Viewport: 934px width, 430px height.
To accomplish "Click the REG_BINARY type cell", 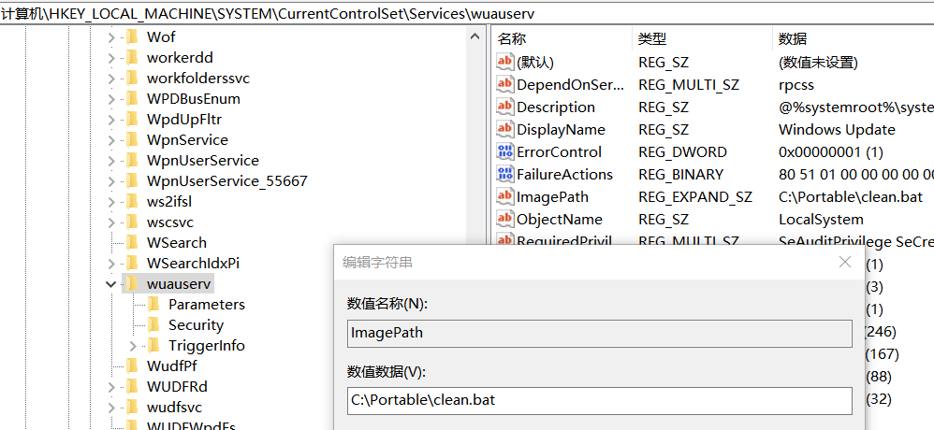I will [x=680, y=174].
